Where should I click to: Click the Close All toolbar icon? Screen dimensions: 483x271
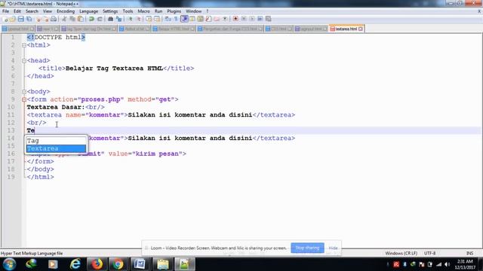(45, 19)
